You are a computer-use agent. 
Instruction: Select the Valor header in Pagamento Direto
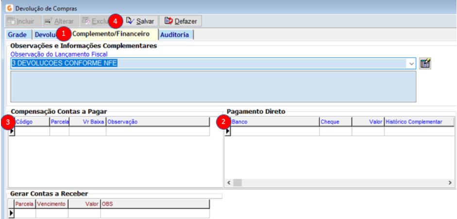click(368, 122)
